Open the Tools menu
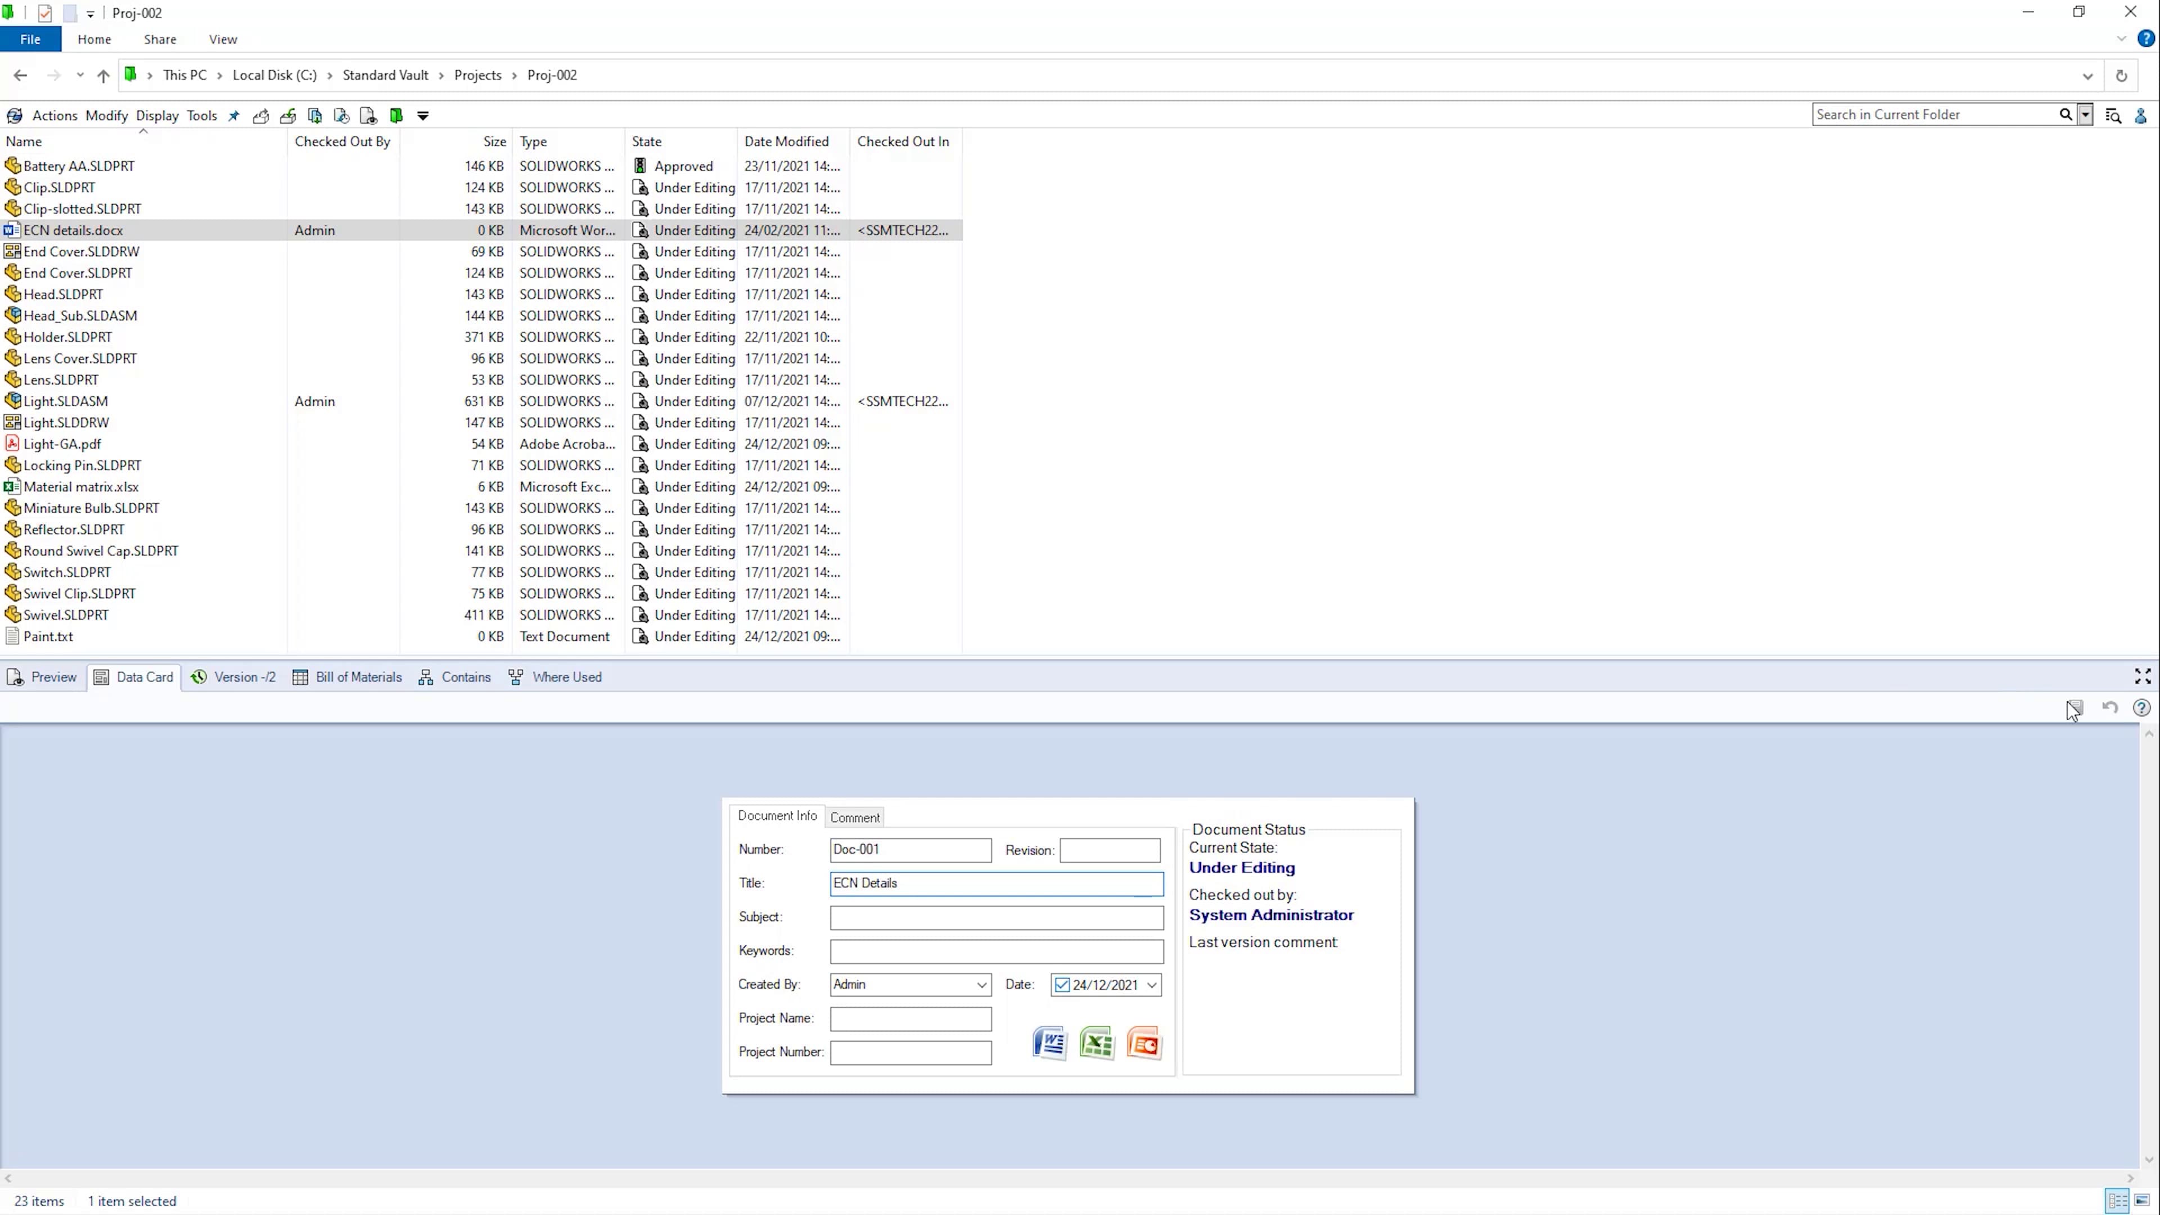 pos(201,116)
